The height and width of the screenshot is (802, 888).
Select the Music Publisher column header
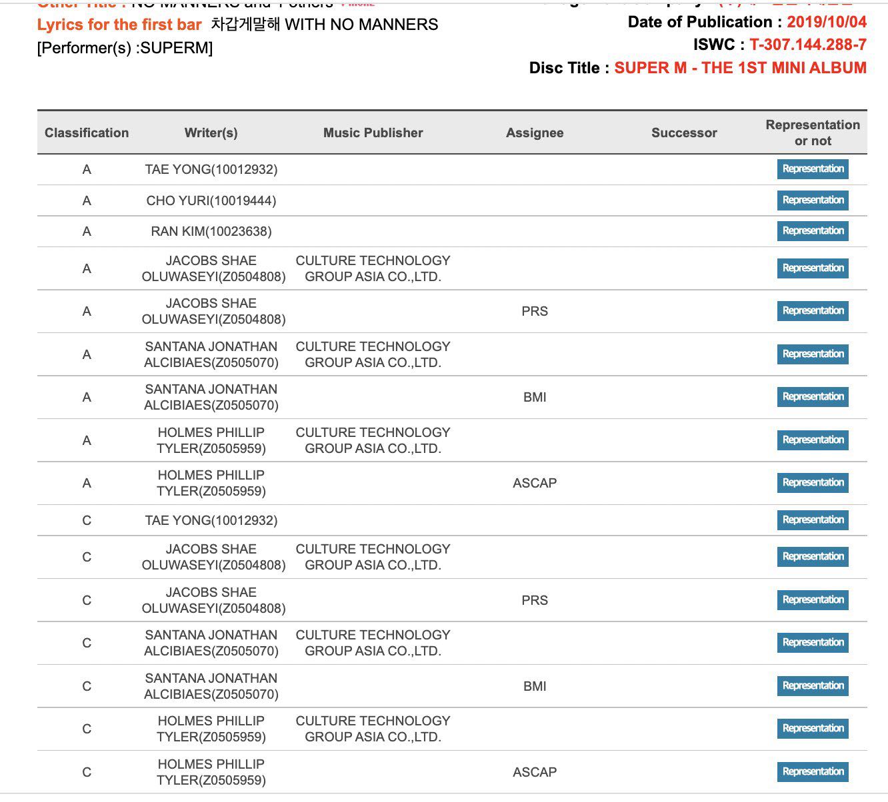tap(373, 133)
